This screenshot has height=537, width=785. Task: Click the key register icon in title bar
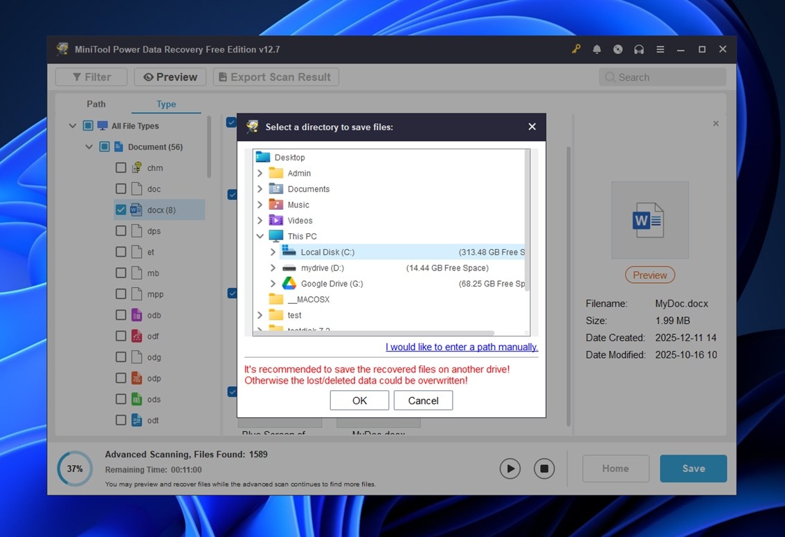[x=576, y=49]
